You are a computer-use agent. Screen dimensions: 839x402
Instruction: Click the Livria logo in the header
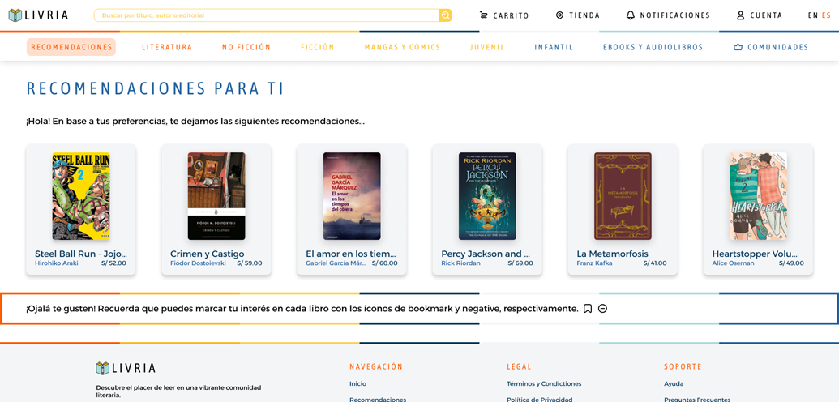(x=39, y=15)
